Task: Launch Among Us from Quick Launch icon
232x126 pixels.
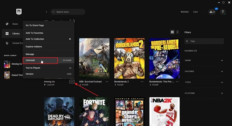Action: (7, 64)
